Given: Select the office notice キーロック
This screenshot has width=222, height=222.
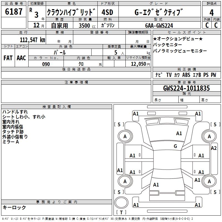Looking at the screenshot, I should (x=14, y=207).
